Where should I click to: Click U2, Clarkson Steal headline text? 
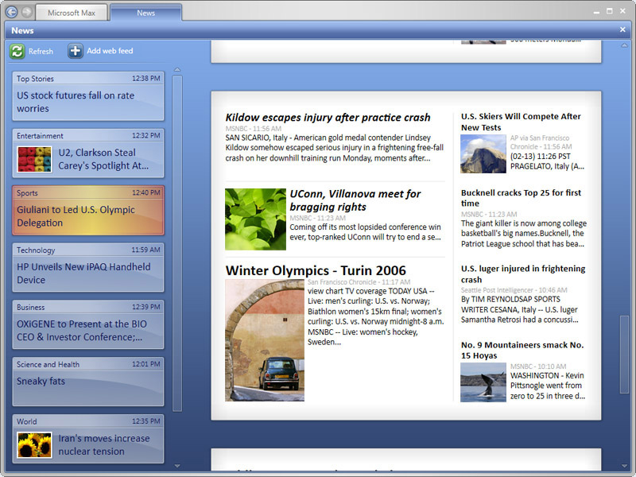(x=103, y=159)
